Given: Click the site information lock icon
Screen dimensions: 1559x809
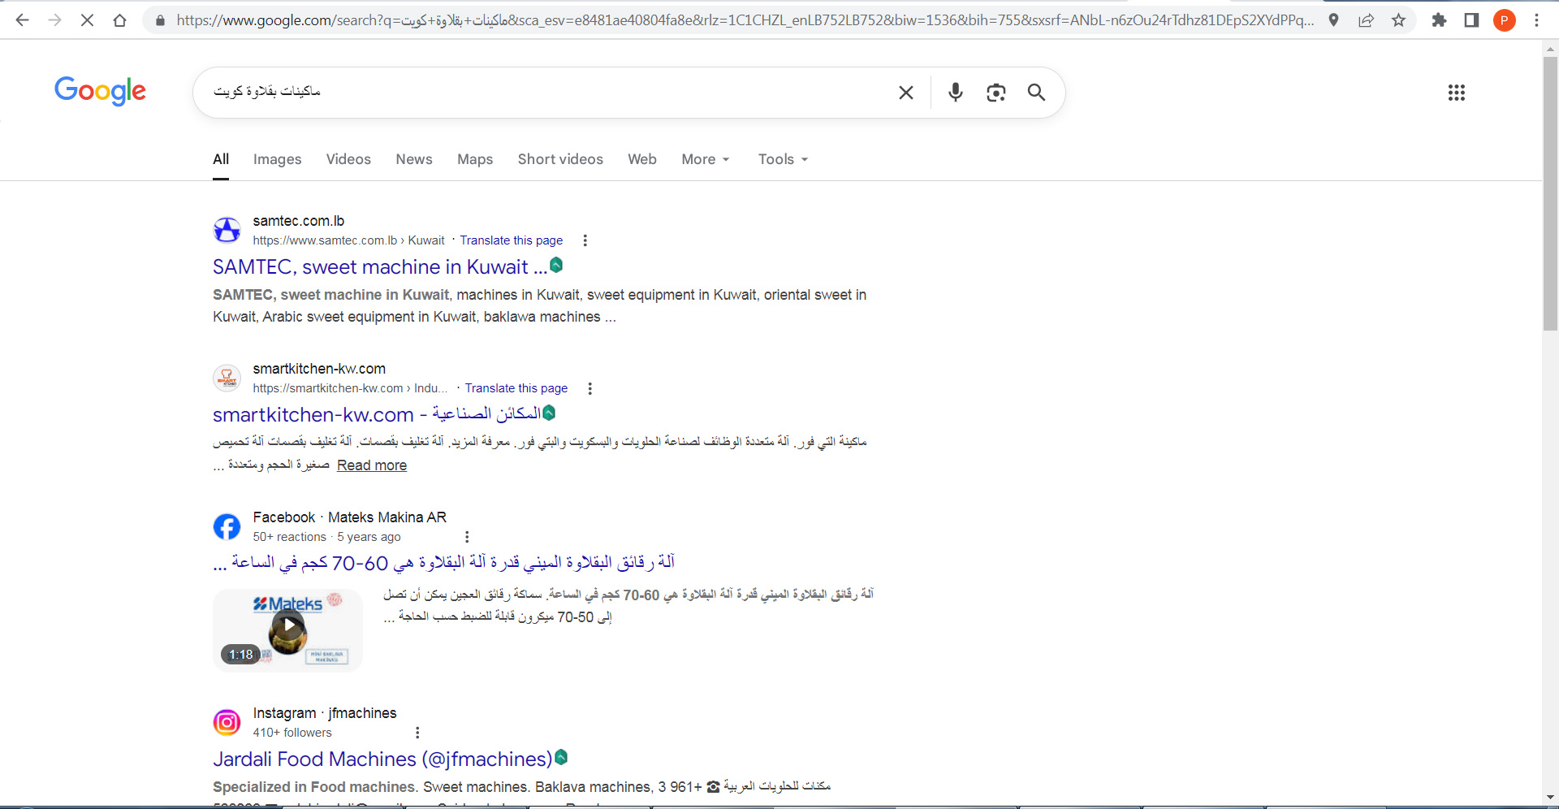Looking at the screenshot, I should coord(160,20).
